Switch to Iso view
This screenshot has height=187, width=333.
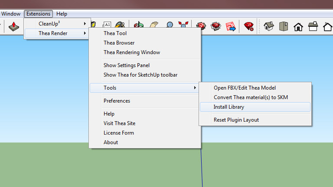pyautogui.click(x=269, y=26)
